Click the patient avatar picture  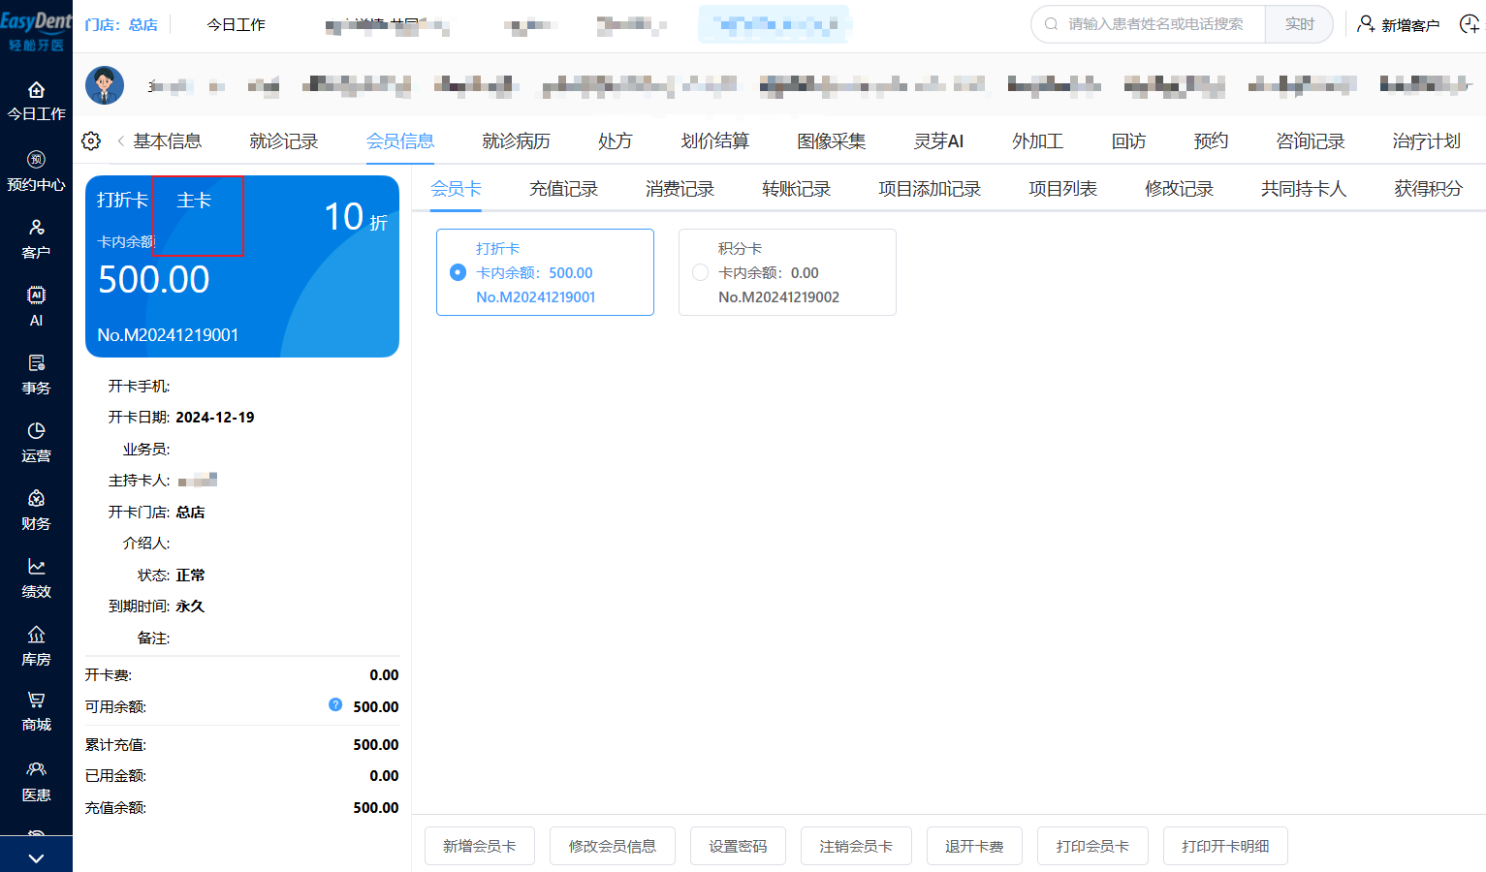coord(105,85)
